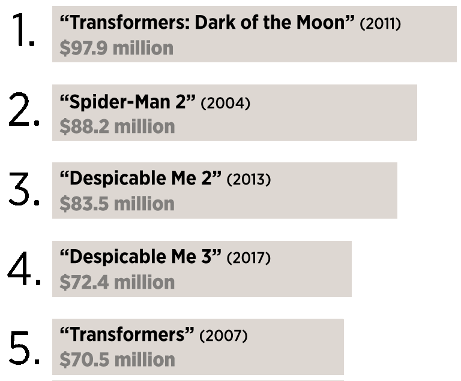This screenshot has height=381, width=461.
Task: Click the "Transformers" 2007 title
Action: pyautogui.click(x=127, y=334)
